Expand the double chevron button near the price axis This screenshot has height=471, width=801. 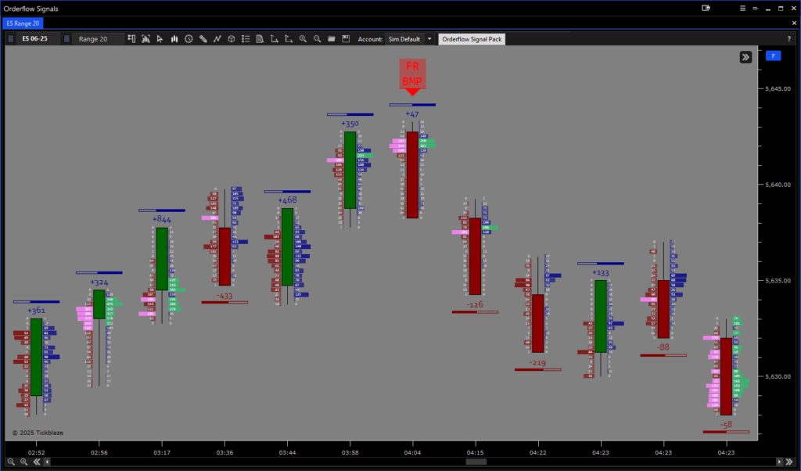click(x=745, y=56)
